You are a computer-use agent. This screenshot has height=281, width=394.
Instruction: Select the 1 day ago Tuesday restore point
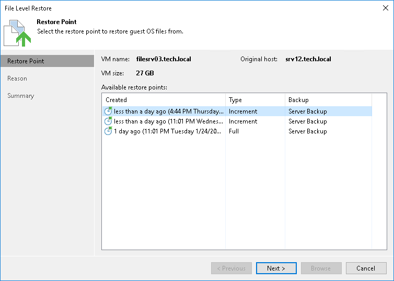click(237, 131)
